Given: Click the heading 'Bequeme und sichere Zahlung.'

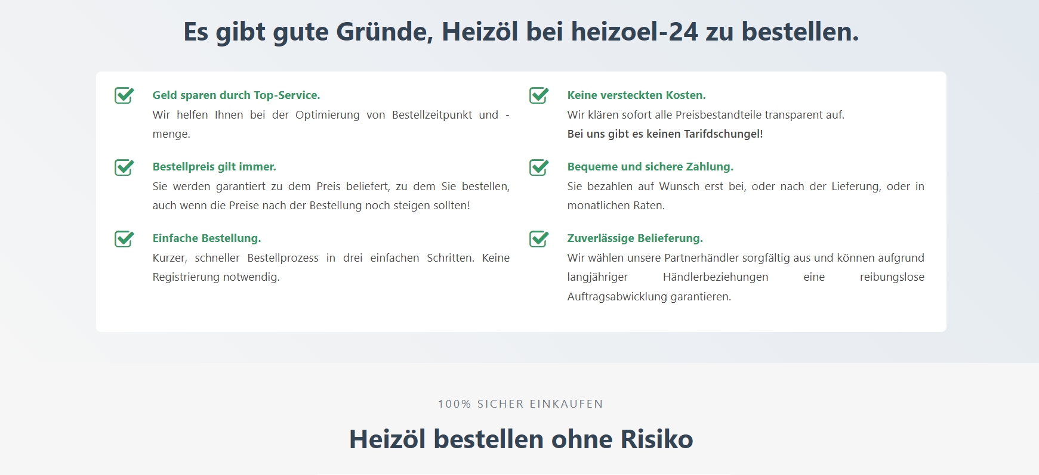Looking at the screenshot, I should [x=650, y=167].
